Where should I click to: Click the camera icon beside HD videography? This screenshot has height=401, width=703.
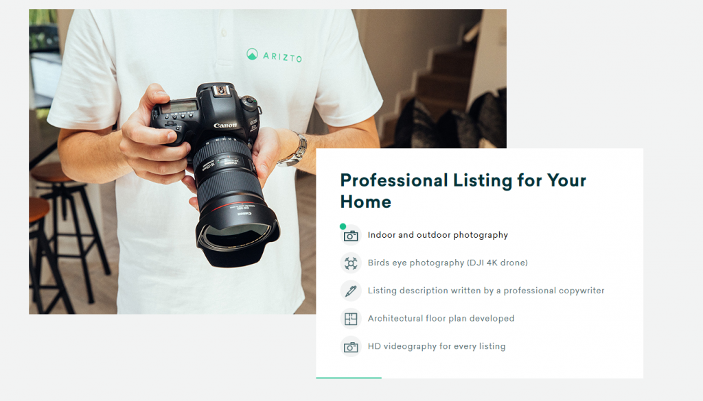(x=351, y=347)
